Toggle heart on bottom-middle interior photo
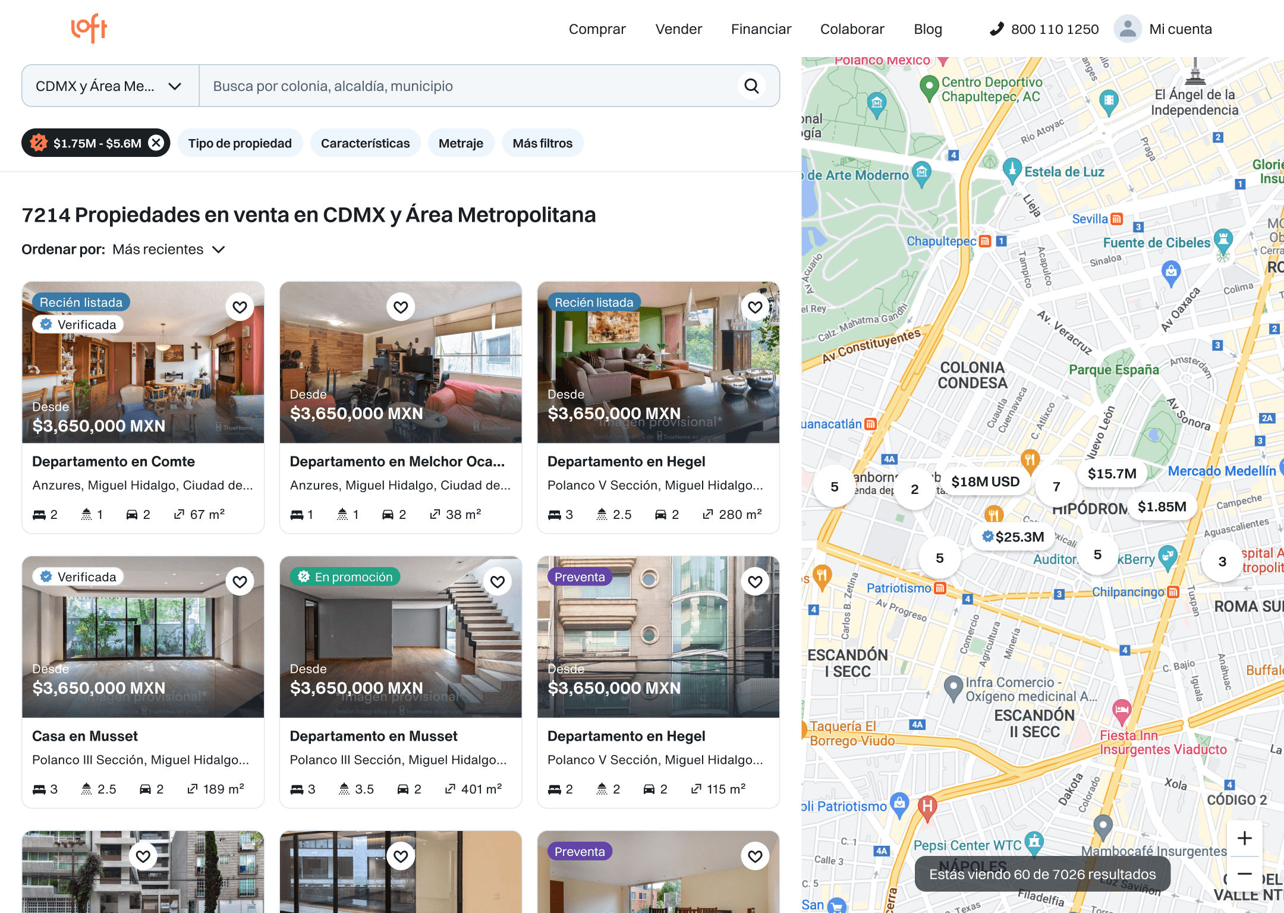Image resolution: width=1284 pixels, height=913 pixels. [x=401, y=856]
